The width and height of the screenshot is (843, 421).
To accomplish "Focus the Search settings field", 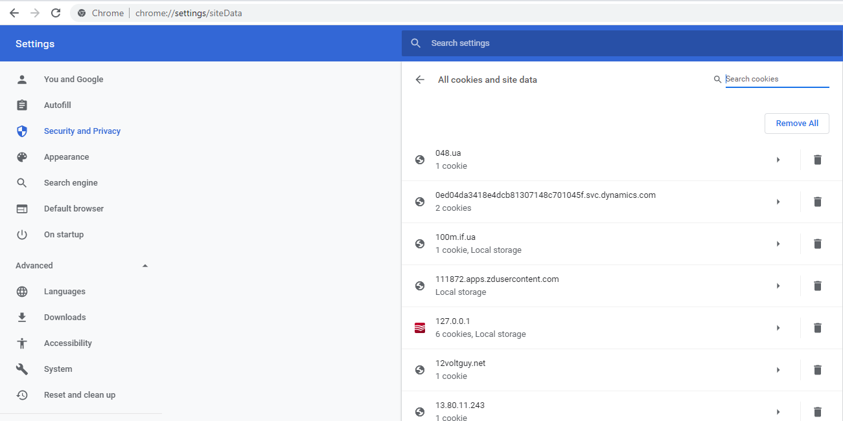I will pos(622,43).
